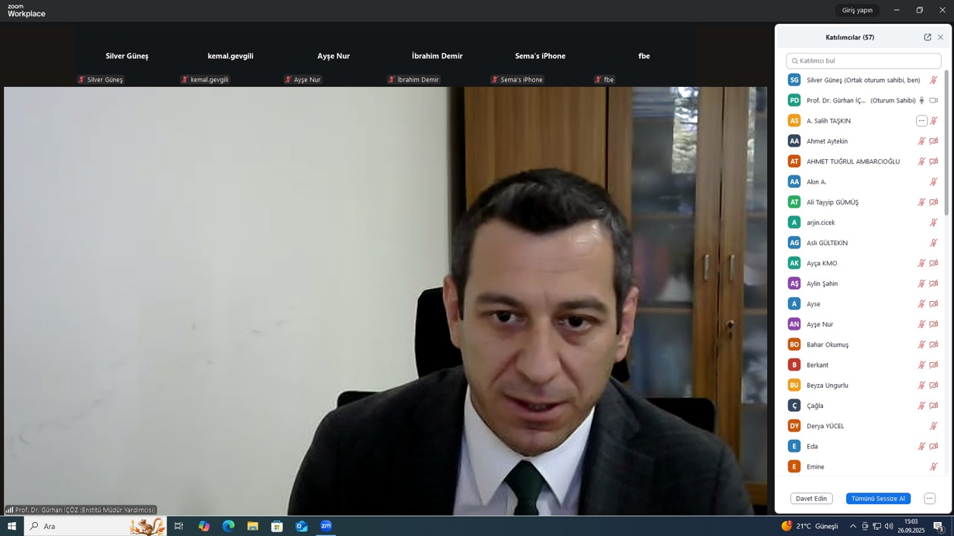
Task: Click the microphone icon for Prof. Dr. Gürhan
Action: point(921,101)
